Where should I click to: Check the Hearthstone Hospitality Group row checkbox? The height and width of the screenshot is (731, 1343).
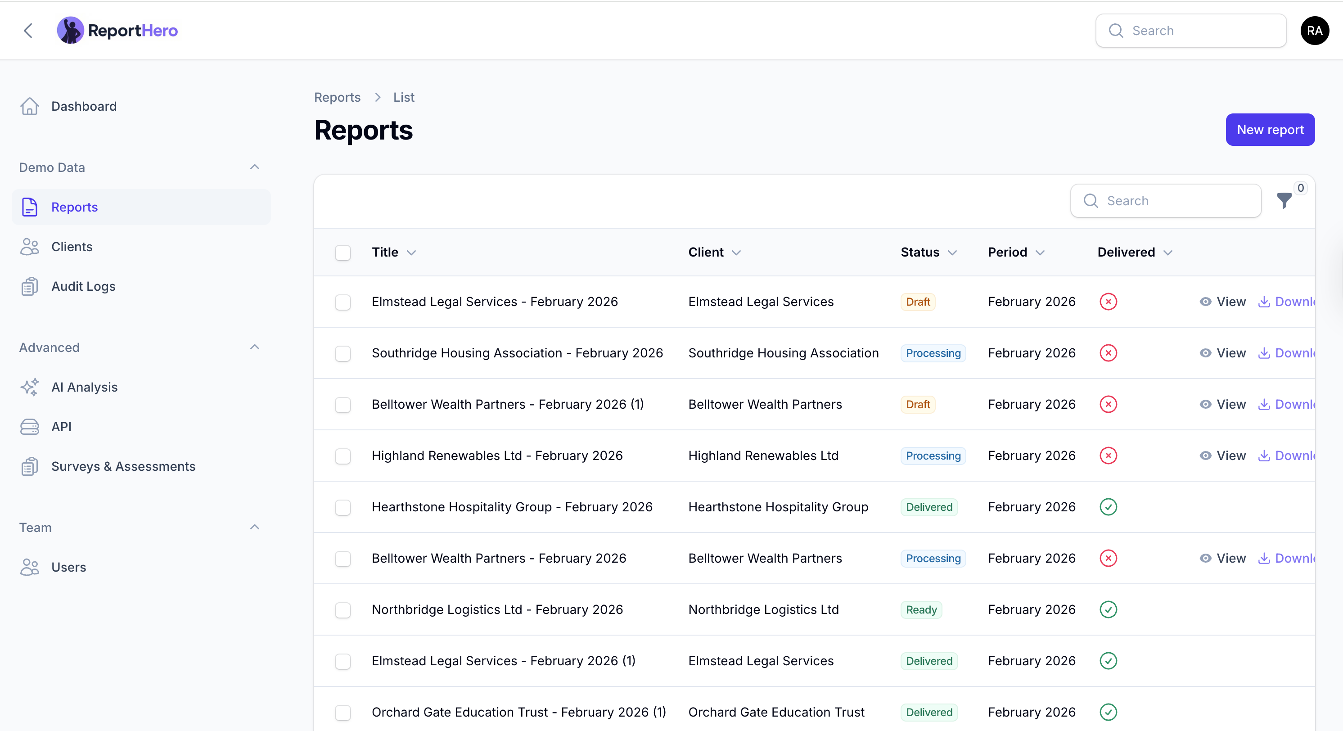[x=343, y=507]
